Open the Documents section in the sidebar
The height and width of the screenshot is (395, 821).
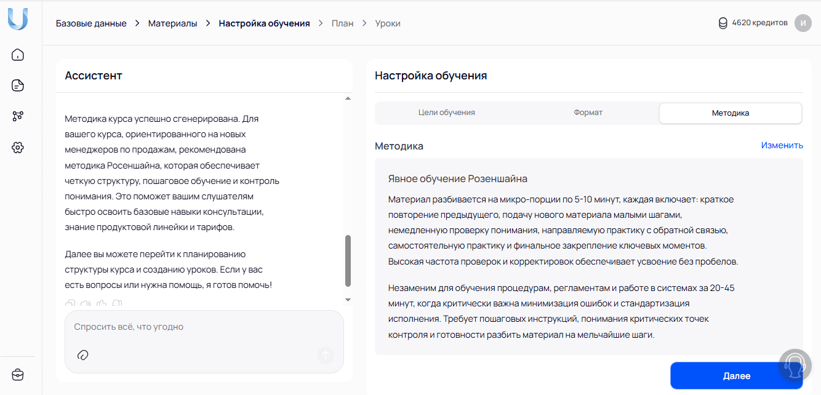point(18,85)
